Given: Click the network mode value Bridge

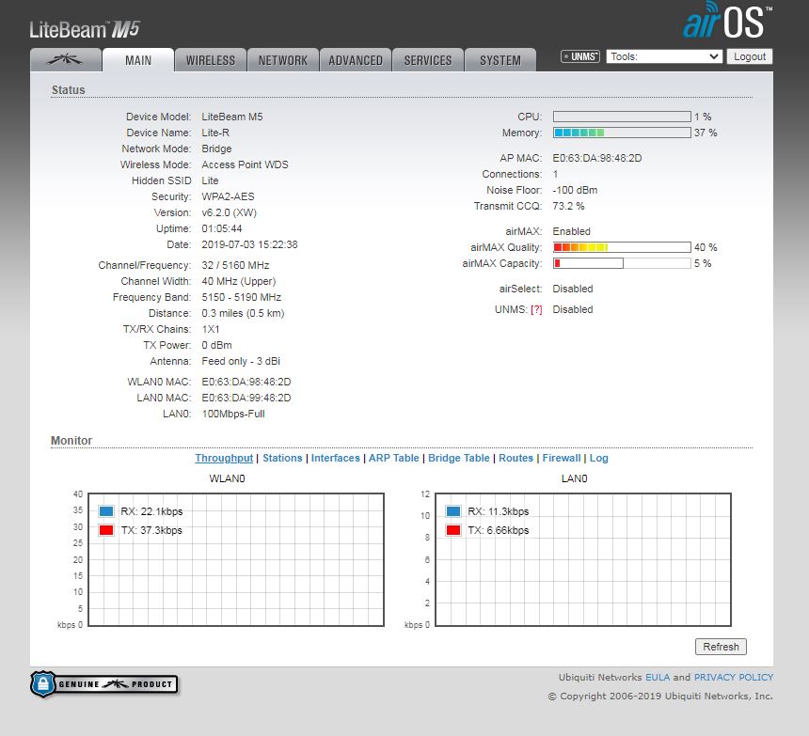Looking at the screenshot, I should coord(216,149).
